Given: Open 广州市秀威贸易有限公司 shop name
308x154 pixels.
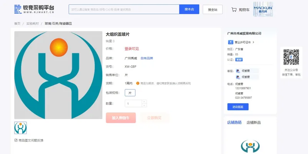Looking at the screenshot, I should click(x=244, y=33).
